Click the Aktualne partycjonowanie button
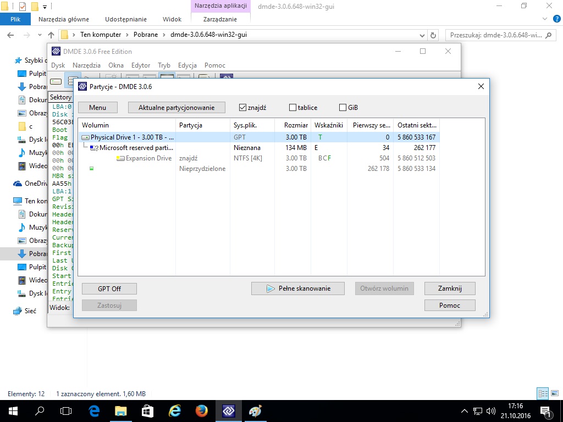The height and width of the screenshot is (422, 563). [x=176, y=108]
